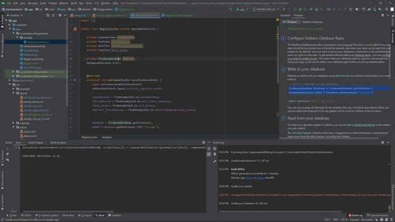This screenshot has width=395, height=222.
Task: Open Event Log button in status bar
Action: 355,215
